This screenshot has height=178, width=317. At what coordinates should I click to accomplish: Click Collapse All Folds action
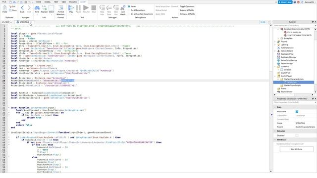(187, 14)
